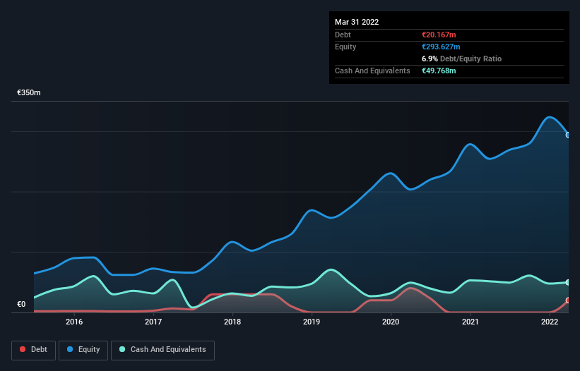
Task: Click the 2017 axis label
Action: [153, 322]
